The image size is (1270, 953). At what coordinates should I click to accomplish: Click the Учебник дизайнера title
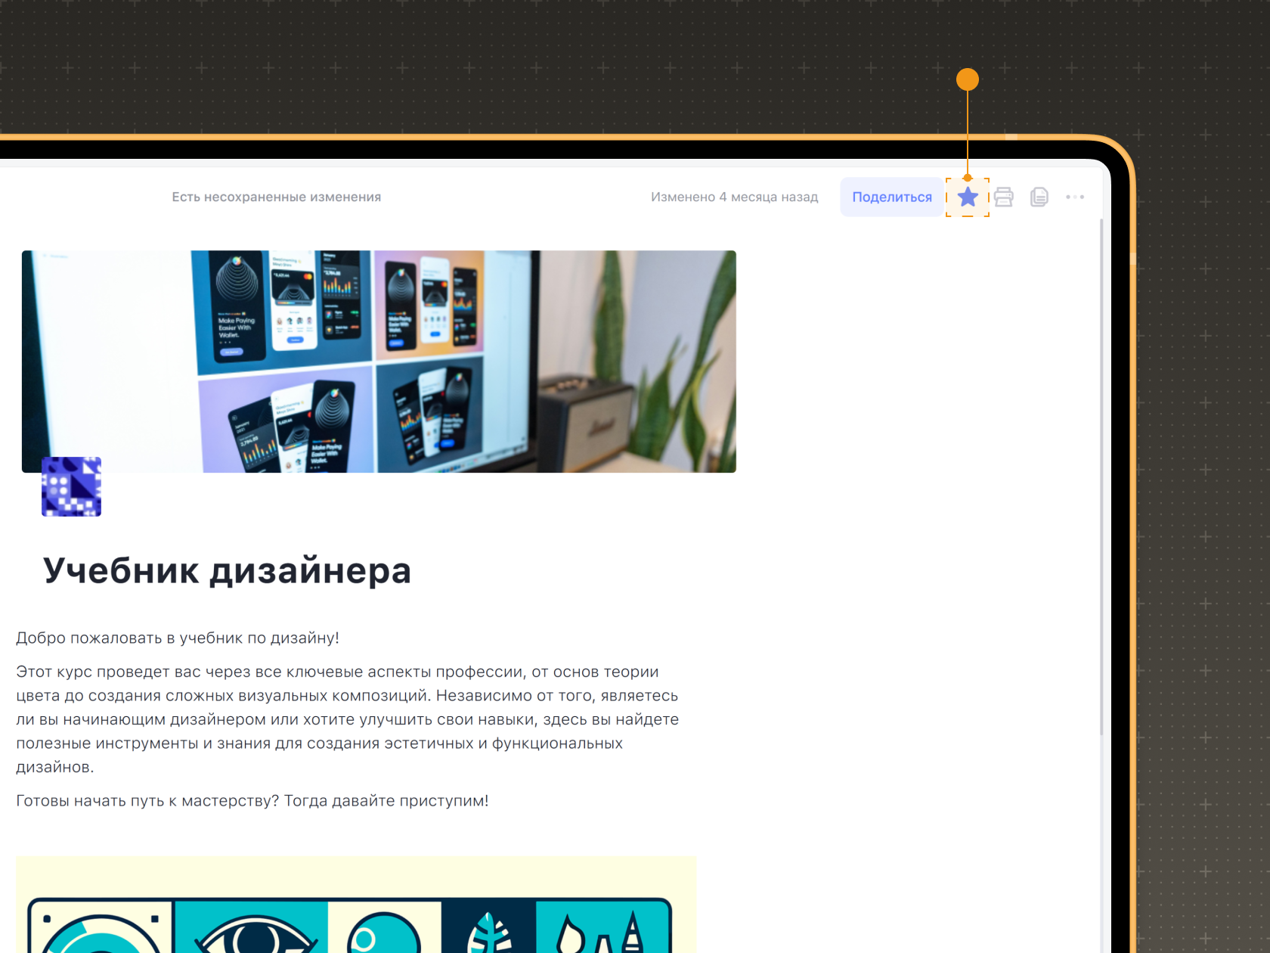coord(227,570)
